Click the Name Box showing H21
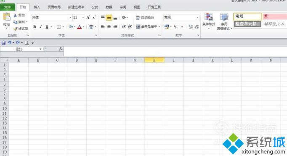The height and width of the screenshot is (156, 287). coord(19,49)
